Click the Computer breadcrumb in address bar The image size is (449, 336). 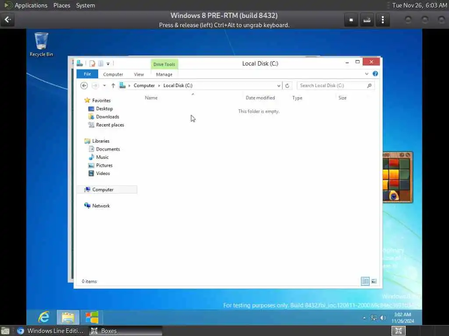click(x=144, y=85)
